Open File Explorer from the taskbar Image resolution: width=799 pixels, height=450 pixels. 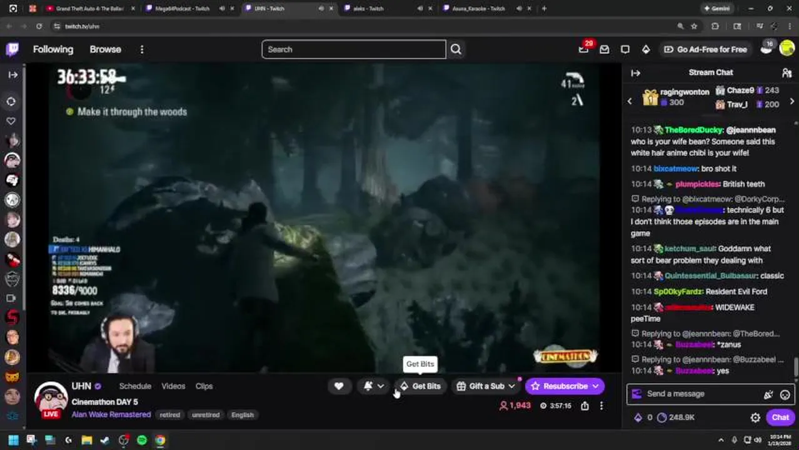click(87, 440)
